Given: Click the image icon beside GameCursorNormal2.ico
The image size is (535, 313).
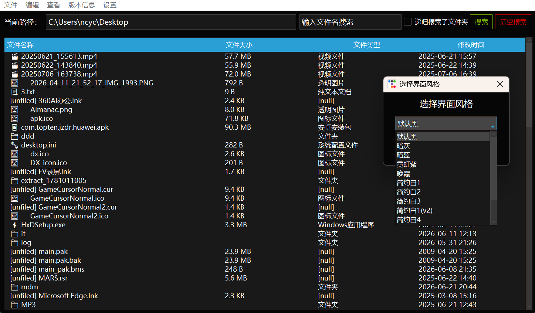Looking at the screenshot, I should coord(14,216).
